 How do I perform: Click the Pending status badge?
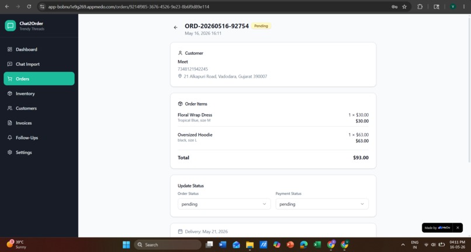[261, 26]
